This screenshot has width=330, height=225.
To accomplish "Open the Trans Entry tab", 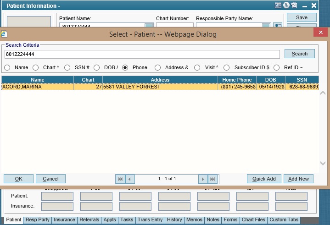I will (150, 220).
